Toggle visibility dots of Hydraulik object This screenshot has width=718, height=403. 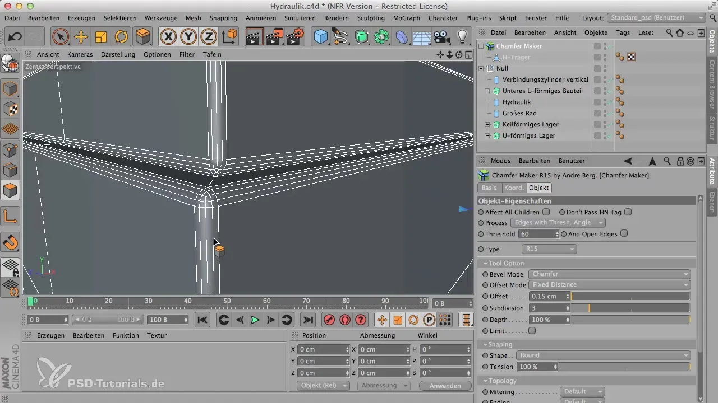pos(605,102)
